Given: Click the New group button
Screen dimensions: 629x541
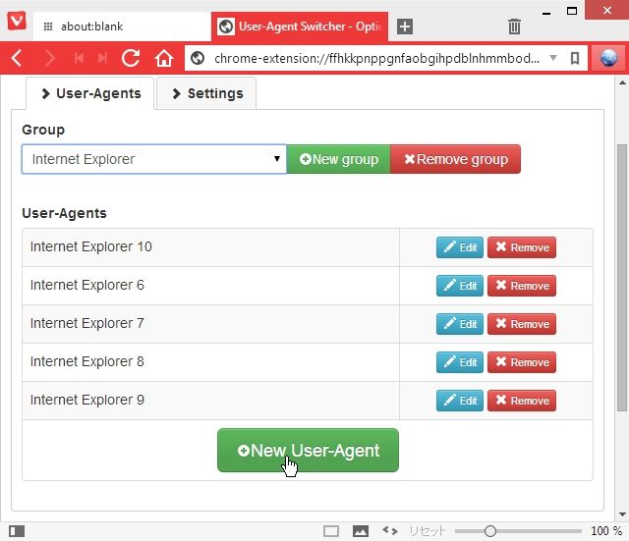Looking at the screenshot, I should (x=338, y=159).
